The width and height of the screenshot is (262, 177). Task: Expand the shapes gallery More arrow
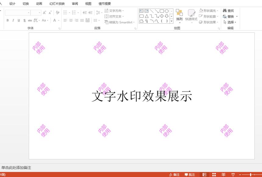(x=172, y=21)
